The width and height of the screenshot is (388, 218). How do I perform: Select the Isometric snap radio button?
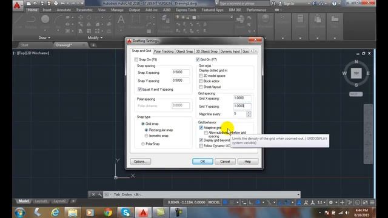[146, 136]
